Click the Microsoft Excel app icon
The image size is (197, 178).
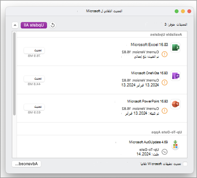(x=175, y=47)
